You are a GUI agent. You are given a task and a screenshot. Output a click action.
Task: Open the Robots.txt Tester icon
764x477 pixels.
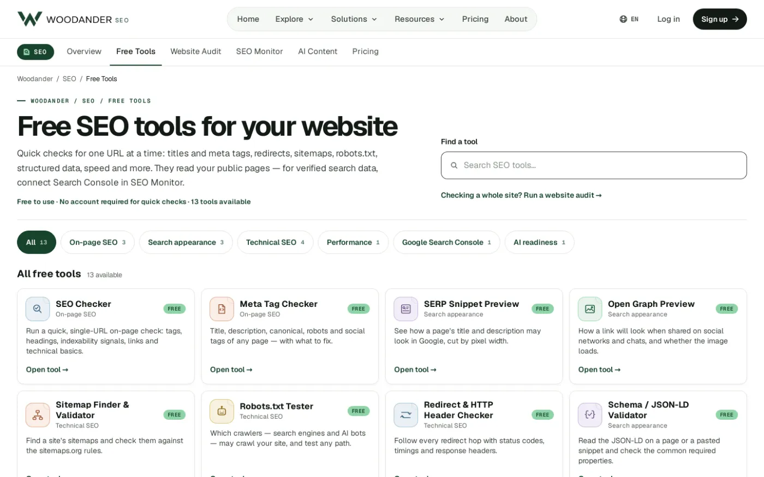click(x=222, y=411)
